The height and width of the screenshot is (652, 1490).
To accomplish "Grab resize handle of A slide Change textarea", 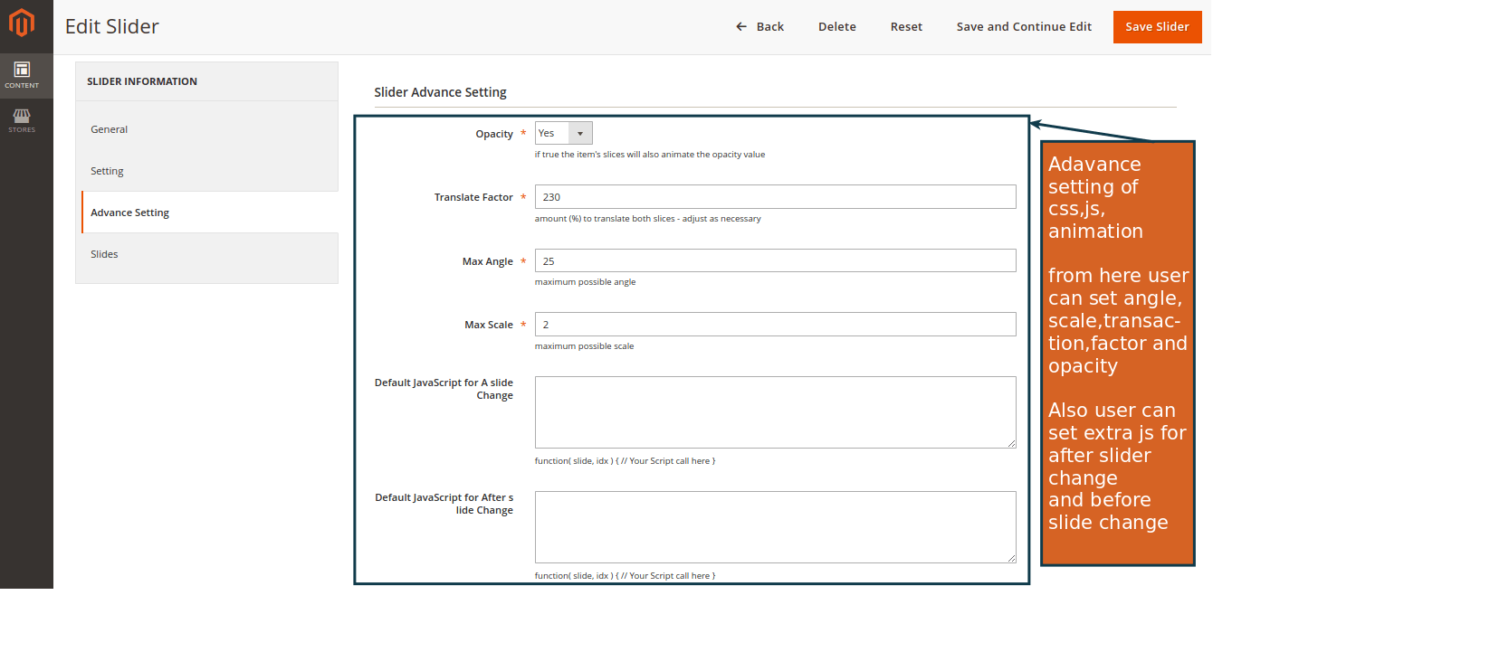I will click(x=1011, y=443).
